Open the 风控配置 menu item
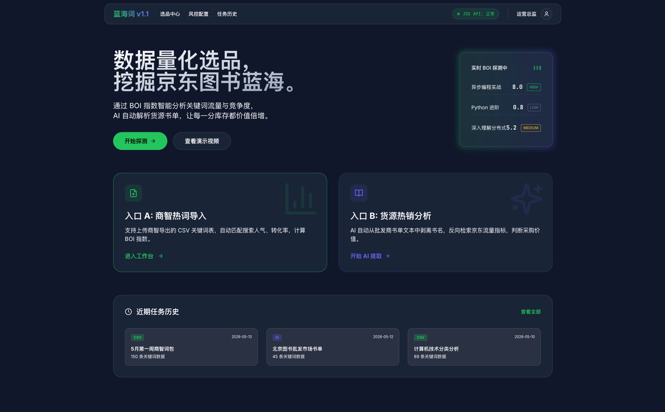Image resolution: width=665 pixels, height=412 pixels. click(198, 14)
